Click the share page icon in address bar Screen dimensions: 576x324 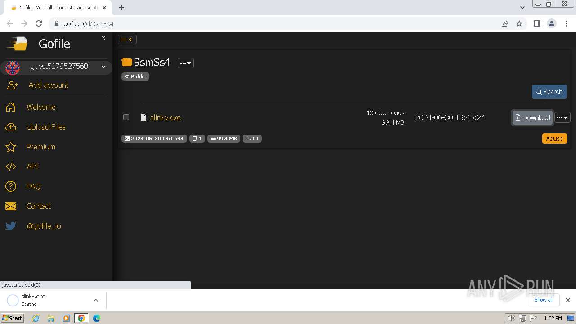pyautogui.click(x=505, y=23)
